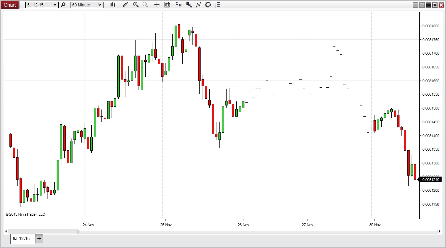Click the 0,0081500 price axis label
Viewport: 446px width, 248px height.
tap(430, 108)
